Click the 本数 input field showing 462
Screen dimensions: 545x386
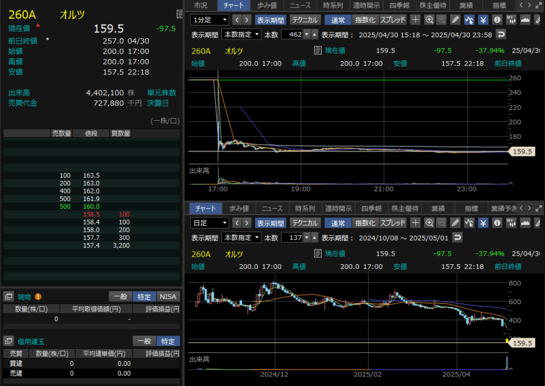coord(292,35)
